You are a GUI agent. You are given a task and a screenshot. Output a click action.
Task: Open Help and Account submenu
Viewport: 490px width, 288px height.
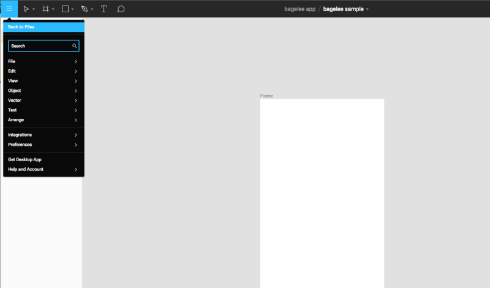tap(43, 169)
